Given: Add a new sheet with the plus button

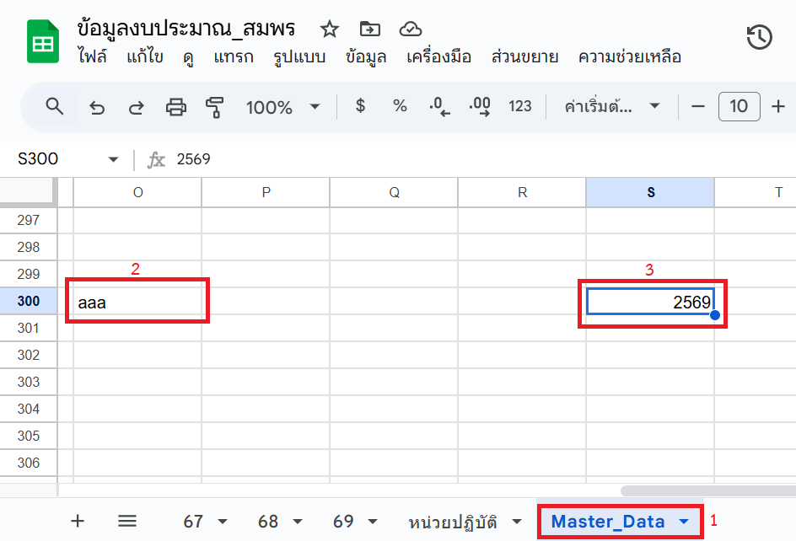Looking at the screenshot, I should 77,522.
